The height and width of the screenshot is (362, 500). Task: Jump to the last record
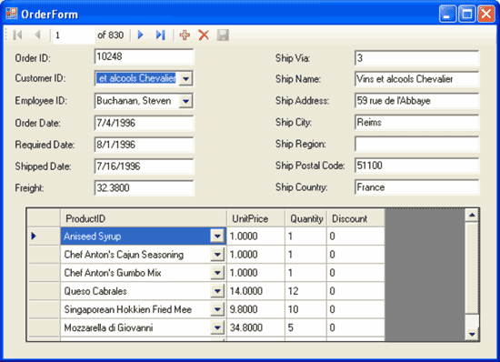(160, 35)
